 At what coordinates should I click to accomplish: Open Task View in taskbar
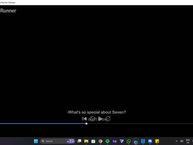[x=79, y=141]
